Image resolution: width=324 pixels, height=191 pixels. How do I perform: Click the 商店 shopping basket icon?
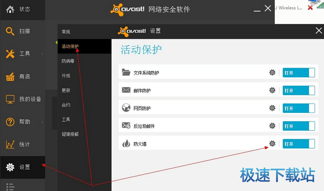point(10,76)
